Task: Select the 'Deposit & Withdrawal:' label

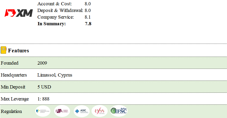Action: click(60, 10)
